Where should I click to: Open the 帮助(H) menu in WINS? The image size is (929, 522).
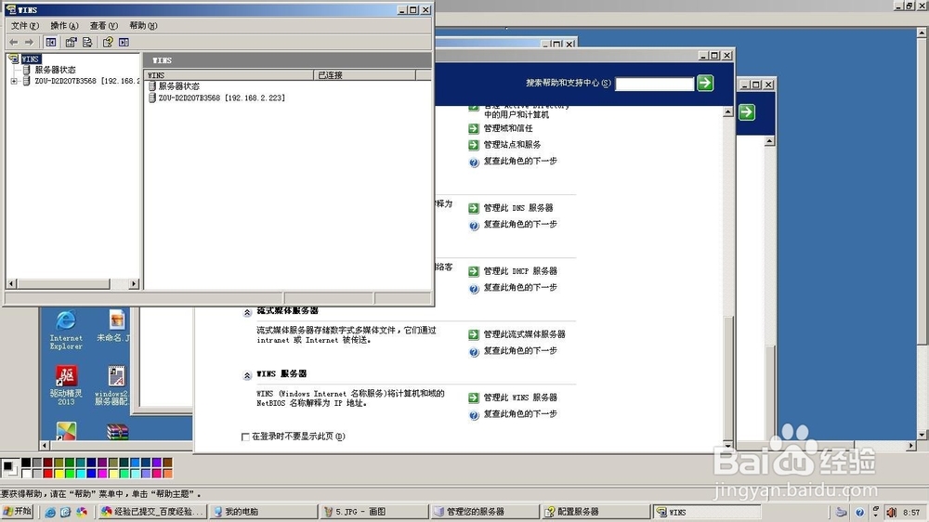pos(143,25)
